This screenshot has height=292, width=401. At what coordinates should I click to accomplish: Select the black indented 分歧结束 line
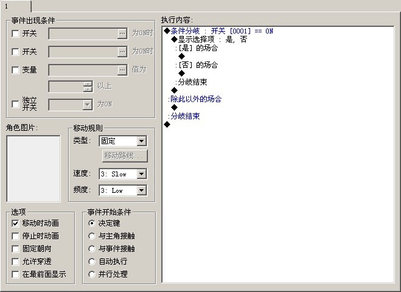[191, 82]
